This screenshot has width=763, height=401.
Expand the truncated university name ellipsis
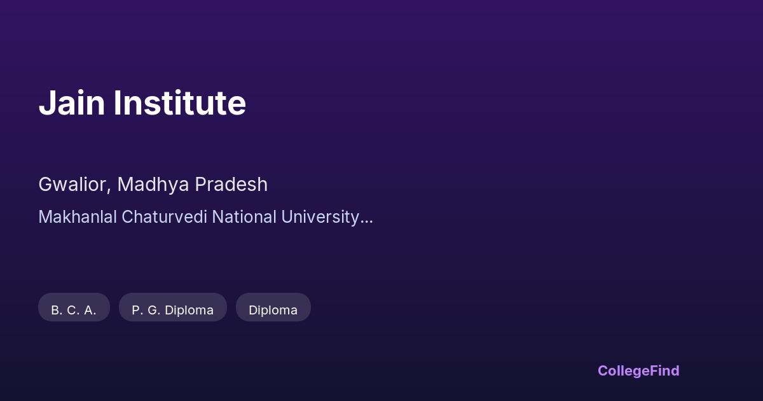[x=367, y=218]
